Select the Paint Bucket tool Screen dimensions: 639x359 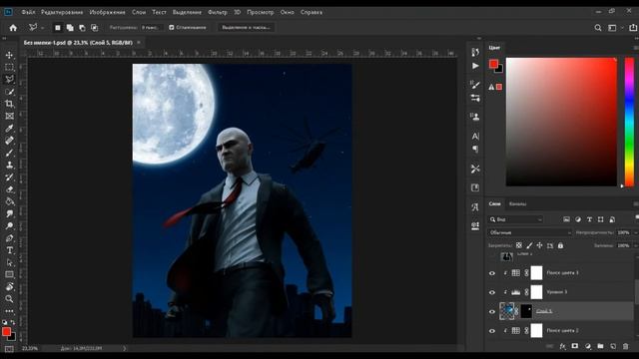(9, 201)
